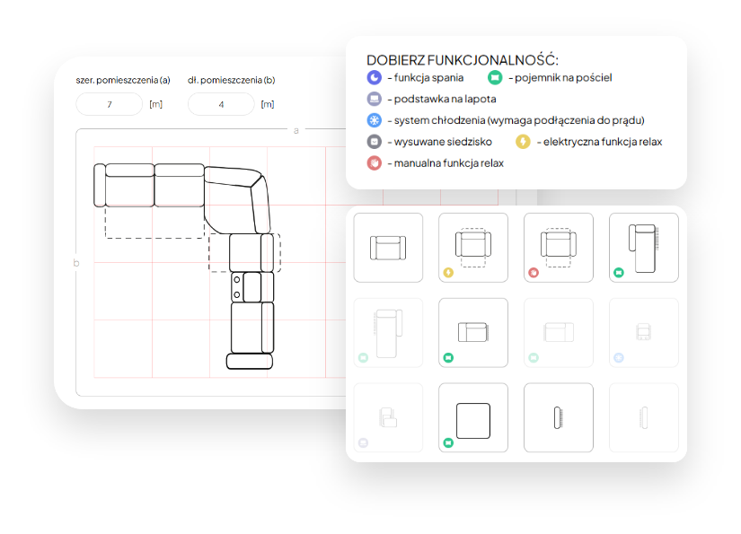The image size is (741, 534).
Task: Select the faded sofa card with green storage badge
Action: point(558,333)
